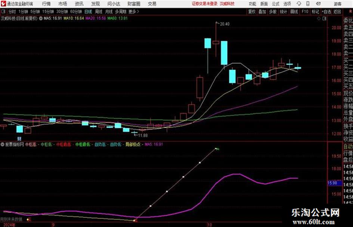Open the mail envelope icon
The image size is (353, 227).
[x=318, y=4]
